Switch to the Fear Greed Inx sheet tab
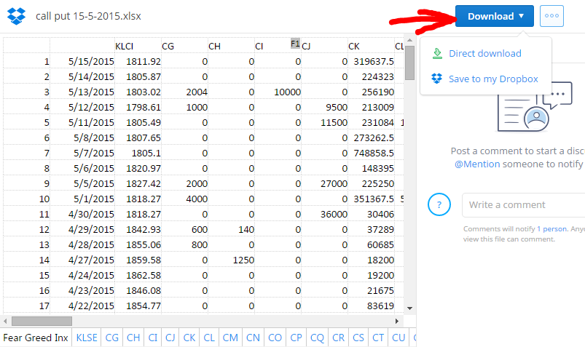 tap(36, 338)
